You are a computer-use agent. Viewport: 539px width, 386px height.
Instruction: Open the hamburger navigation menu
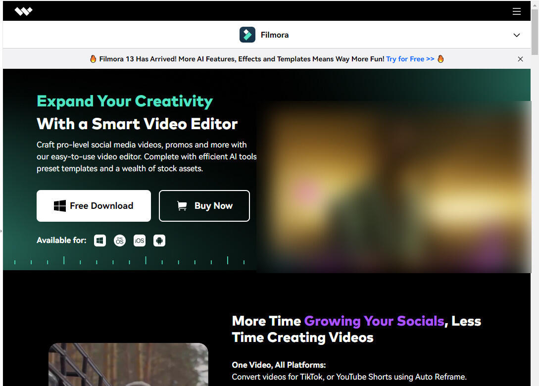(516, 11)
